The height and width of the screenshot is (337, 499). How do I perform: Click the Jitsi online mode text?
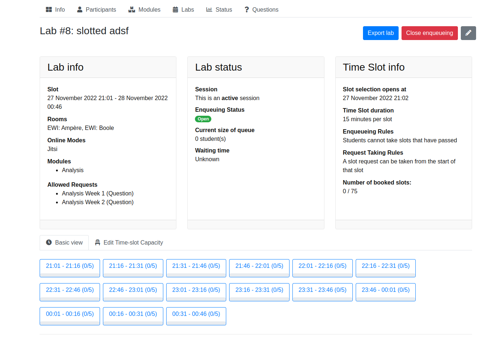coord(52,149)
